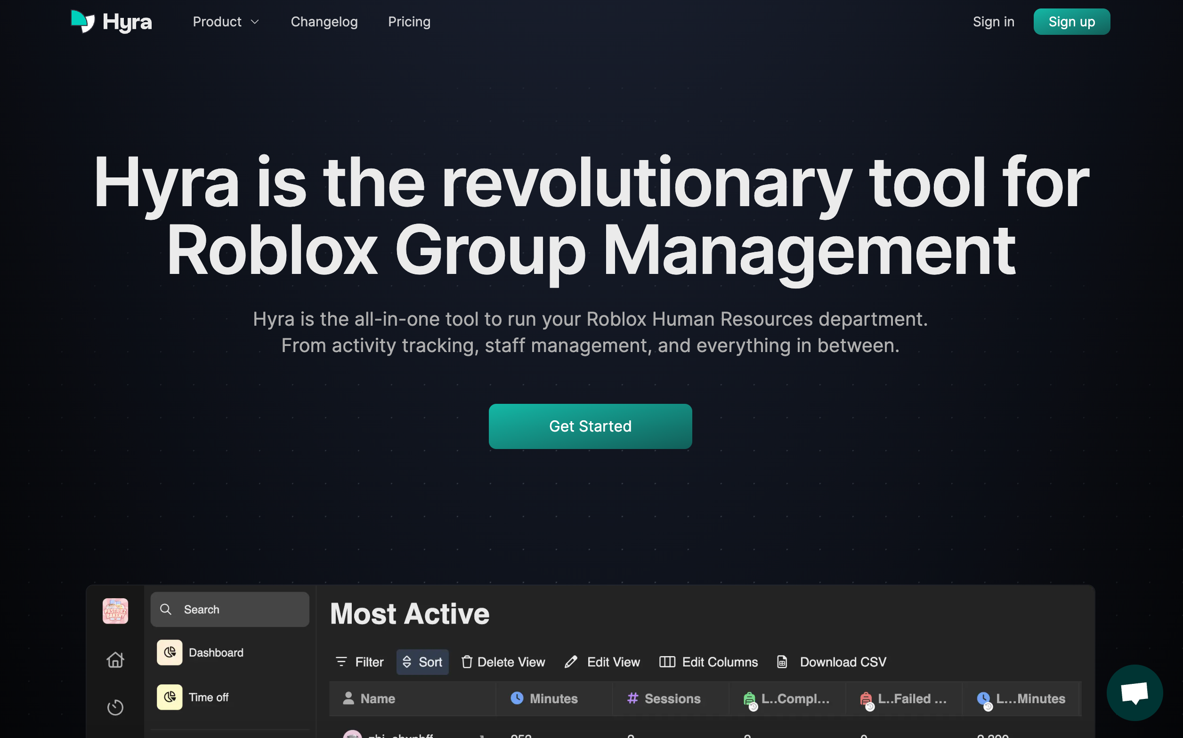Click the L...Minutes column header
Image resolution: width=1183 pixels, height=738 pixels.
[x=1021, y=698]
